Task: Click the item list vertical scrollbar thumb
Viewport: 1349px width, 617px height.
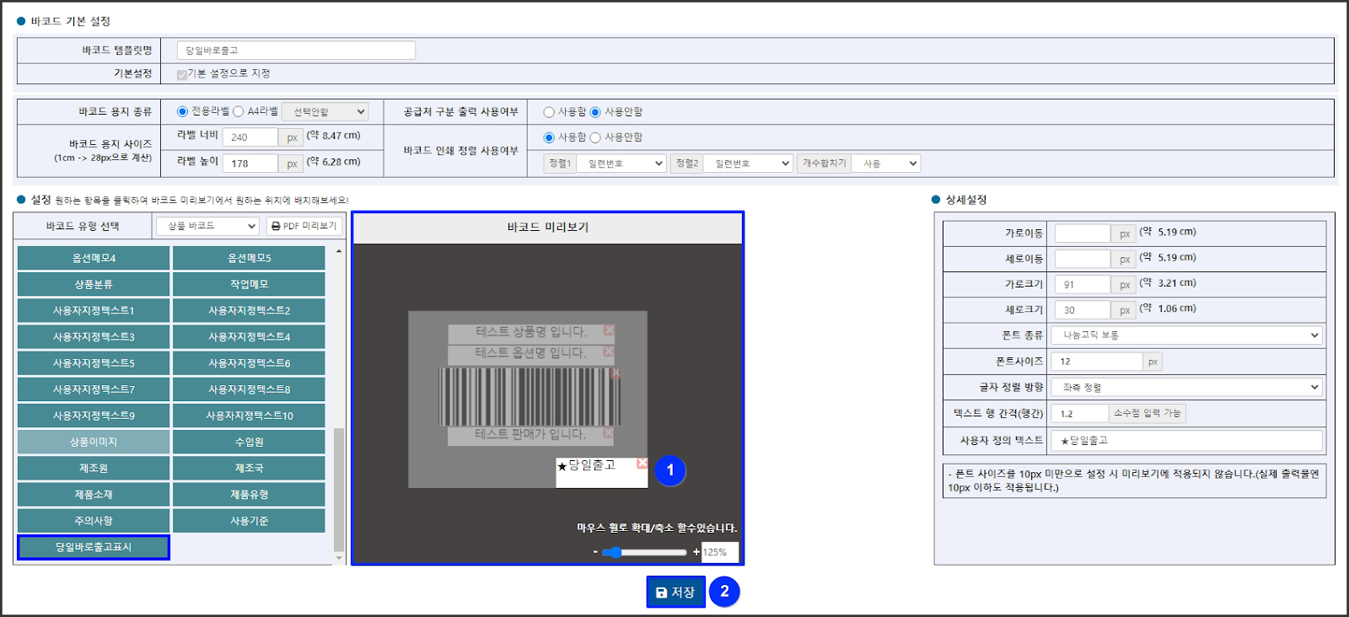Action: tap(339, 489)
